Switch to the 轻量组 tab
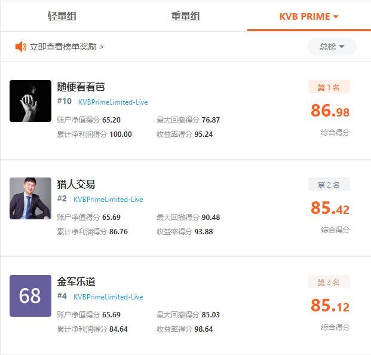This screenshot has height=355, width=371. (62, 16)
